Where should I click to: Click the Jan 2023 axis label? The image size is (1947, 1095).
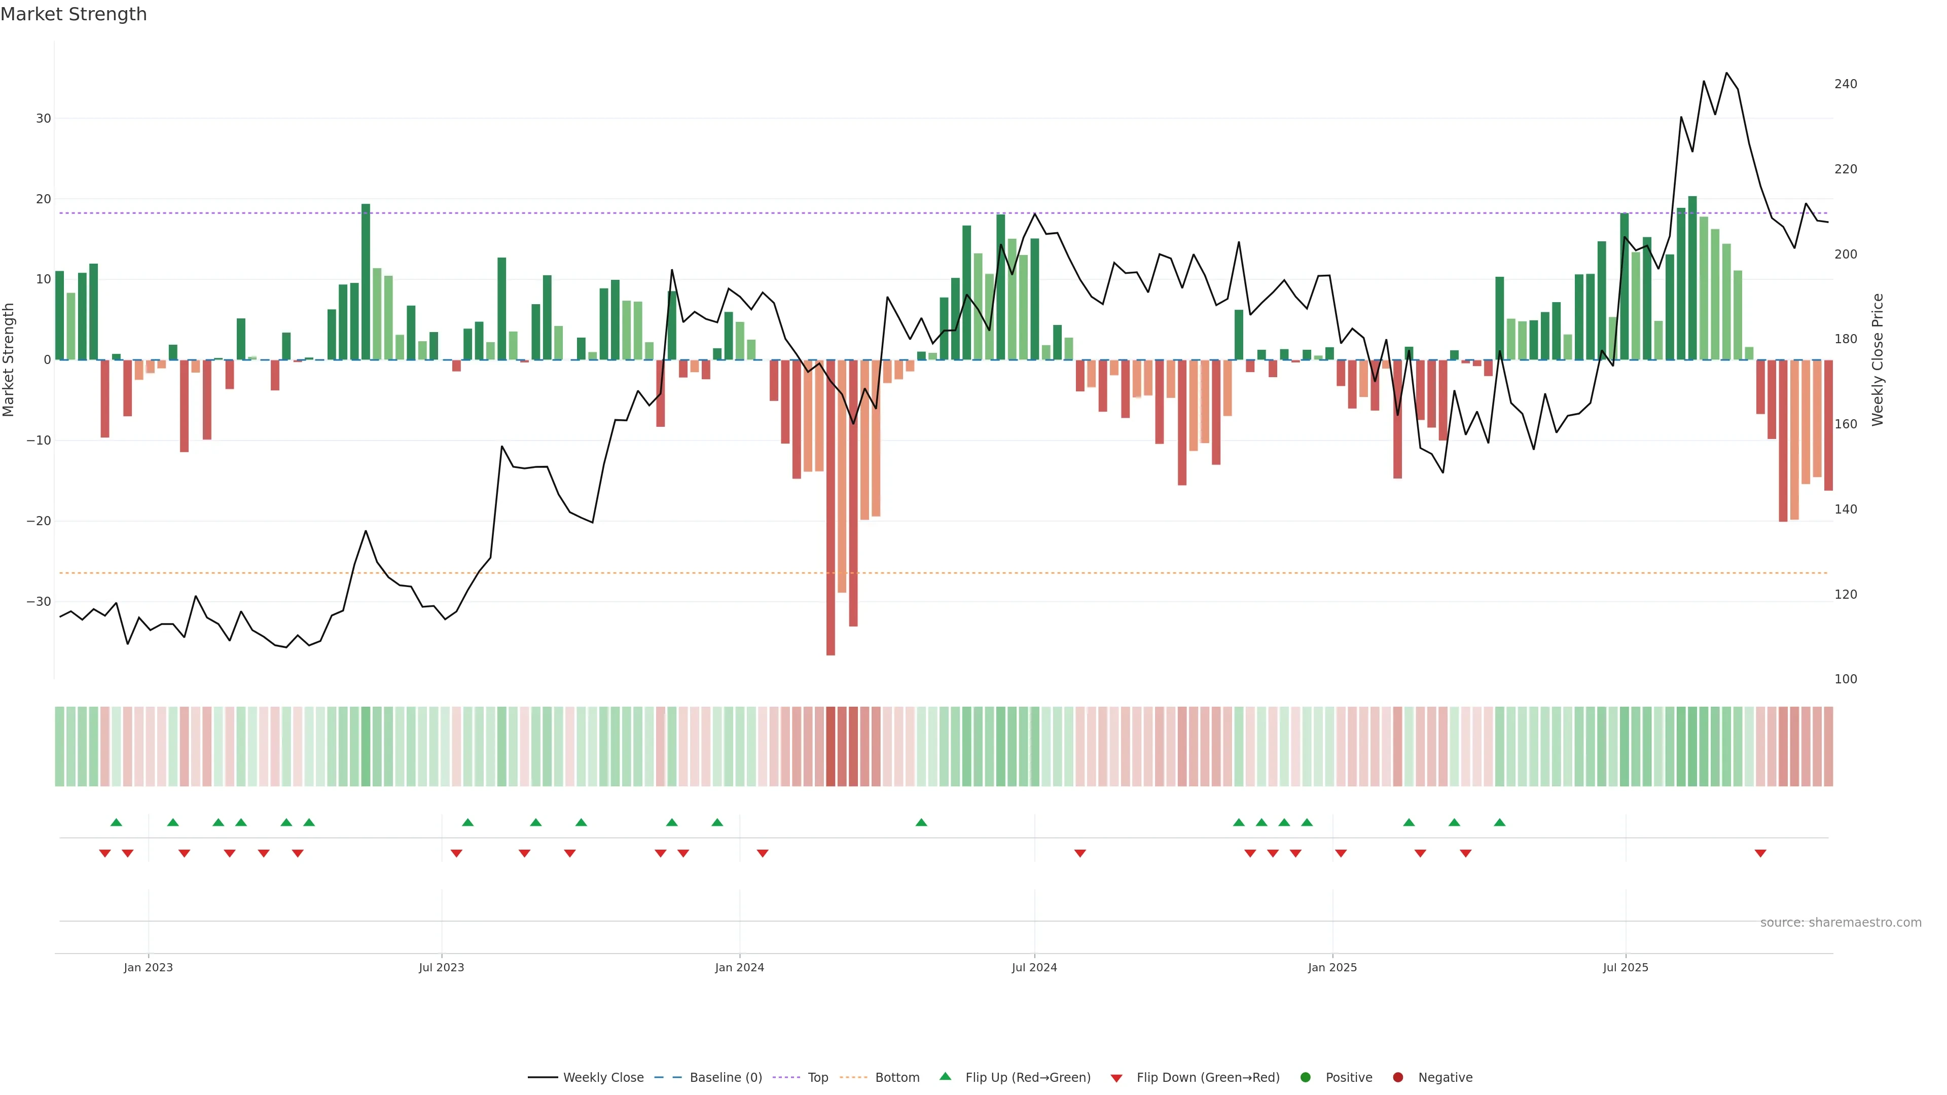[x=148, y=967]
